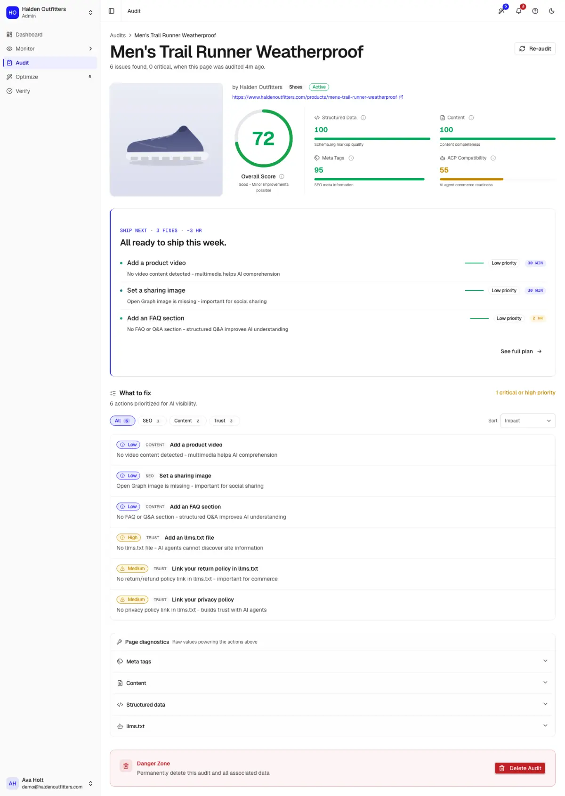Click the help question mark icon

(x=535, y=11)
